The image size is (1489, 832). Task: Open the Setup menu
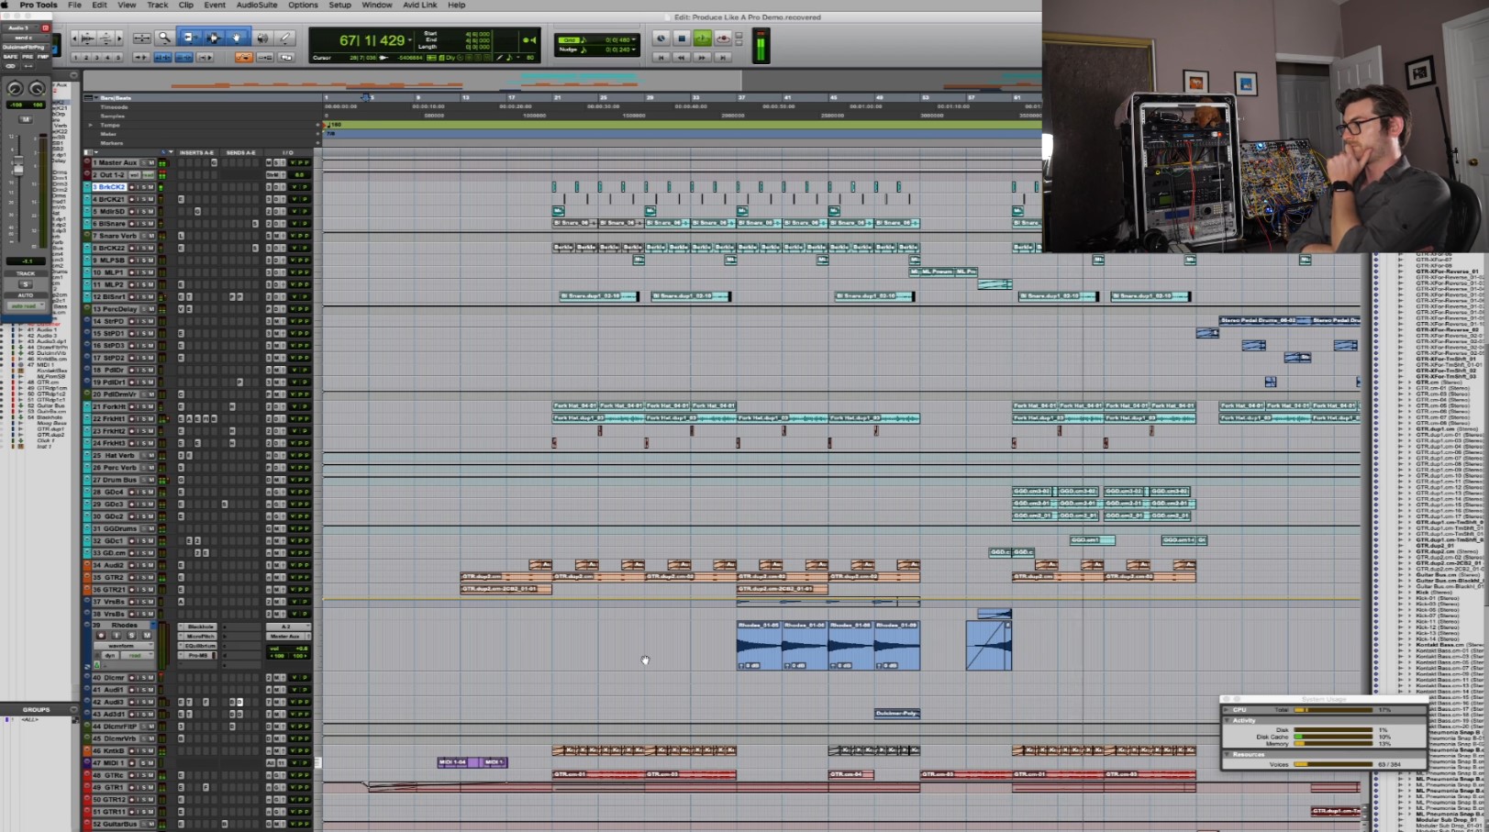339,5
